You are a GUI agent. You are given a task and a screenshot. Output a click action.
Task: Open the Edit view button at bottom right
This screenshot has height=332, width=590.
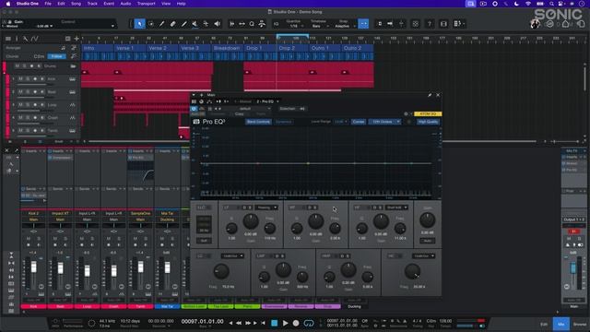(544, 324)
